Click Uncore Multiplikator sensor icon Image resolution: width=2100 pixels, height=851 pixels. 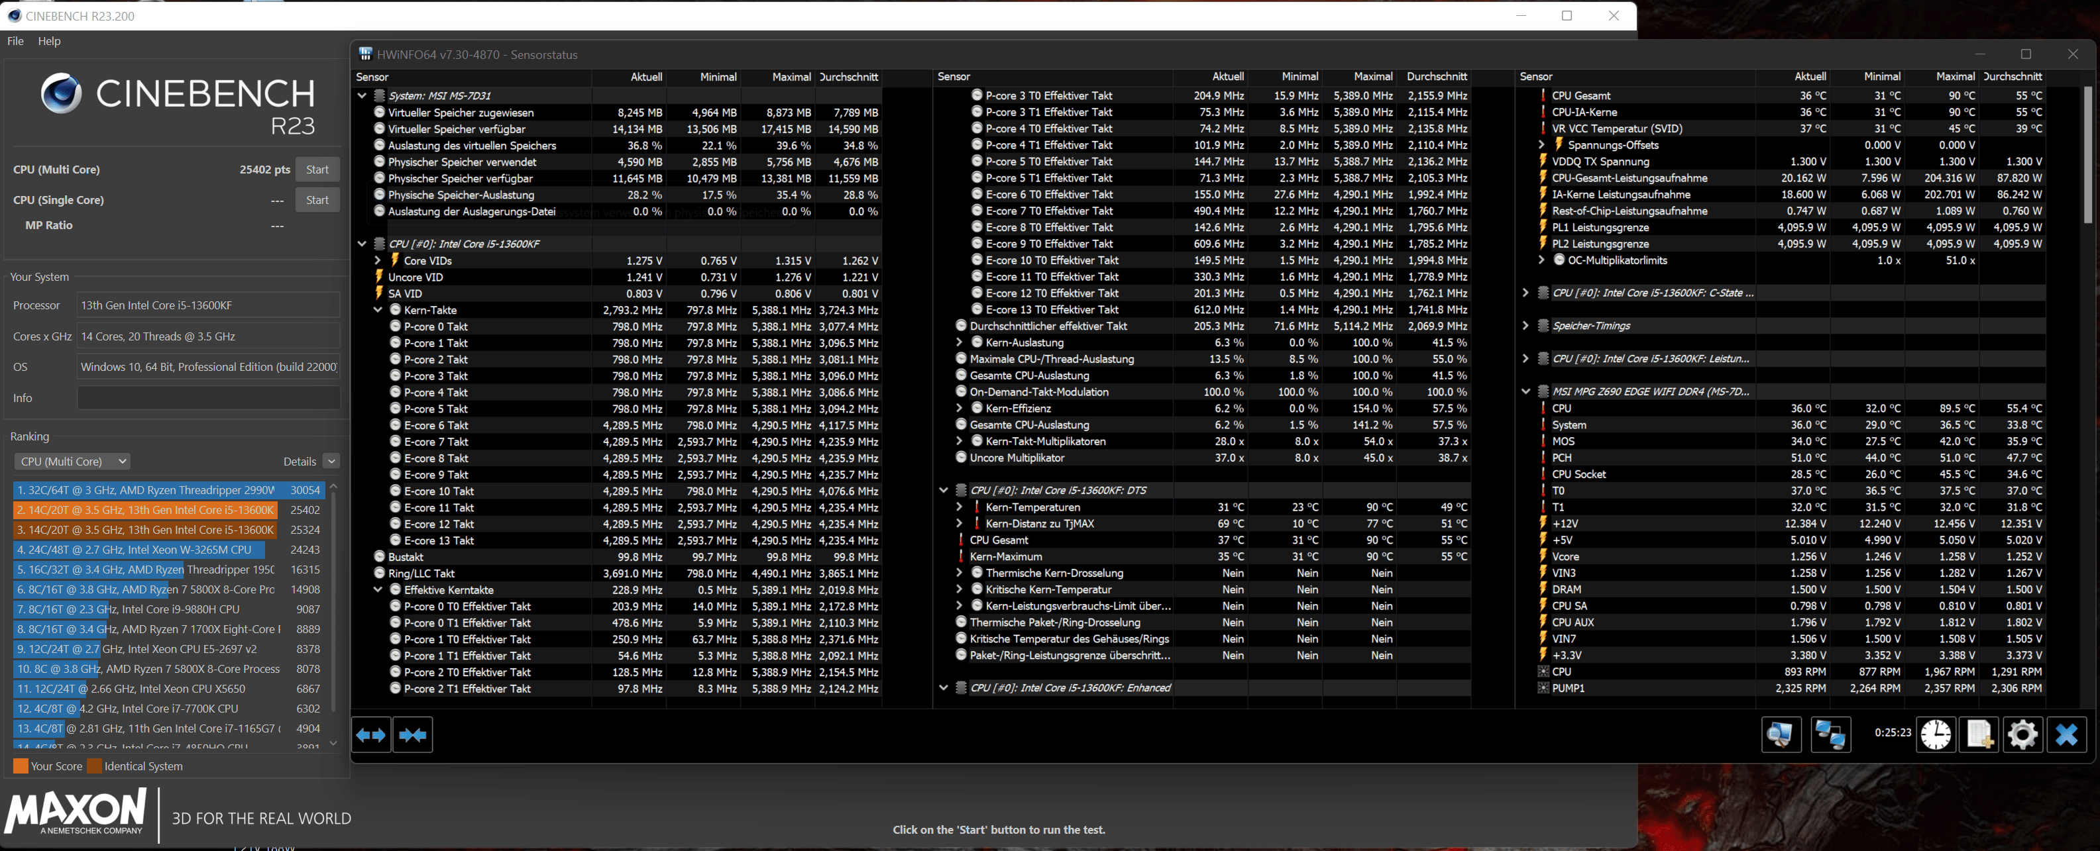(961, 457)
